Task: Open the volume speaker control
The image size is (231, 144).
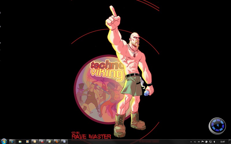Action: 214,142
